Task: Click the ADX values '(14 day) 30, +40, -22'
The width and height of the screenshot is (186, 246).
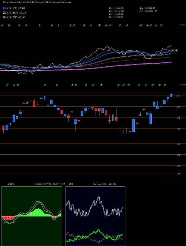Action: (x=104, y=184)
